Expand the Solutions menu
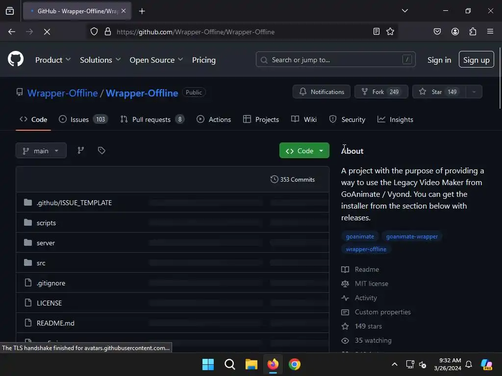502x376 pixels. (x=100, y=60)
